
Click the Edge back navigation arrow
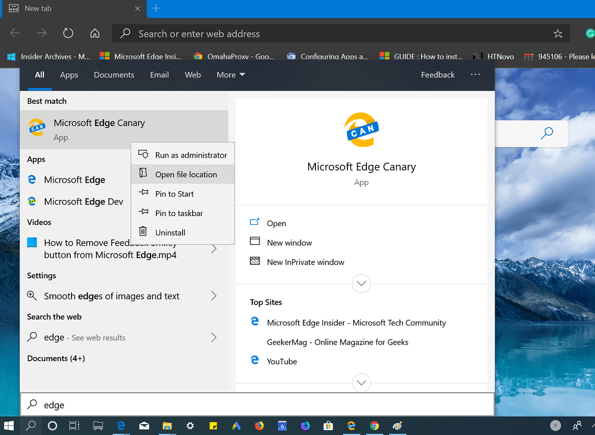[x=15, y=33]
